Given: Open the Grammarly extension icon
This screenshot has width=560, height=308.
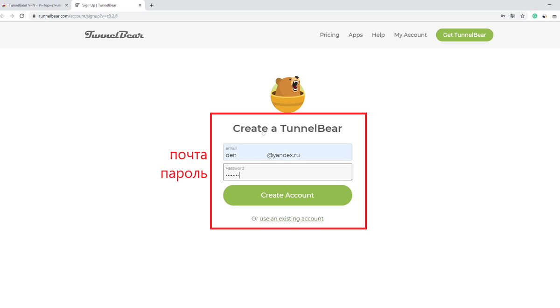Looking at the screenshot, I should (535, 16).
